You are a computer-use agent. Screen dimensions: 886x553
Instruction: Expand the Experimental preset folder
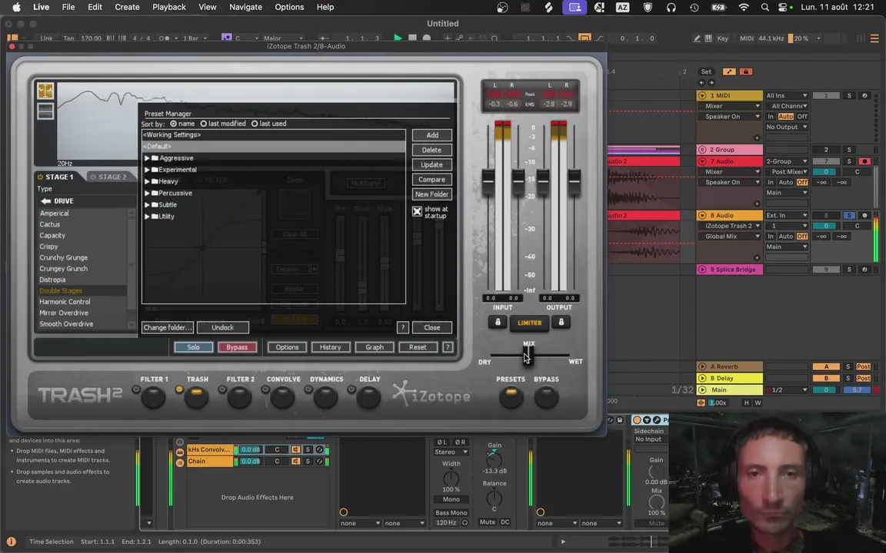(147, 169)
